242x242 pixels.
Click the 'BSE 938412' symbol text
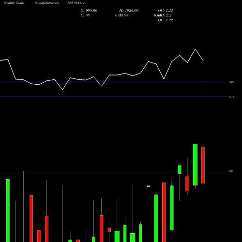coord(76,3)
